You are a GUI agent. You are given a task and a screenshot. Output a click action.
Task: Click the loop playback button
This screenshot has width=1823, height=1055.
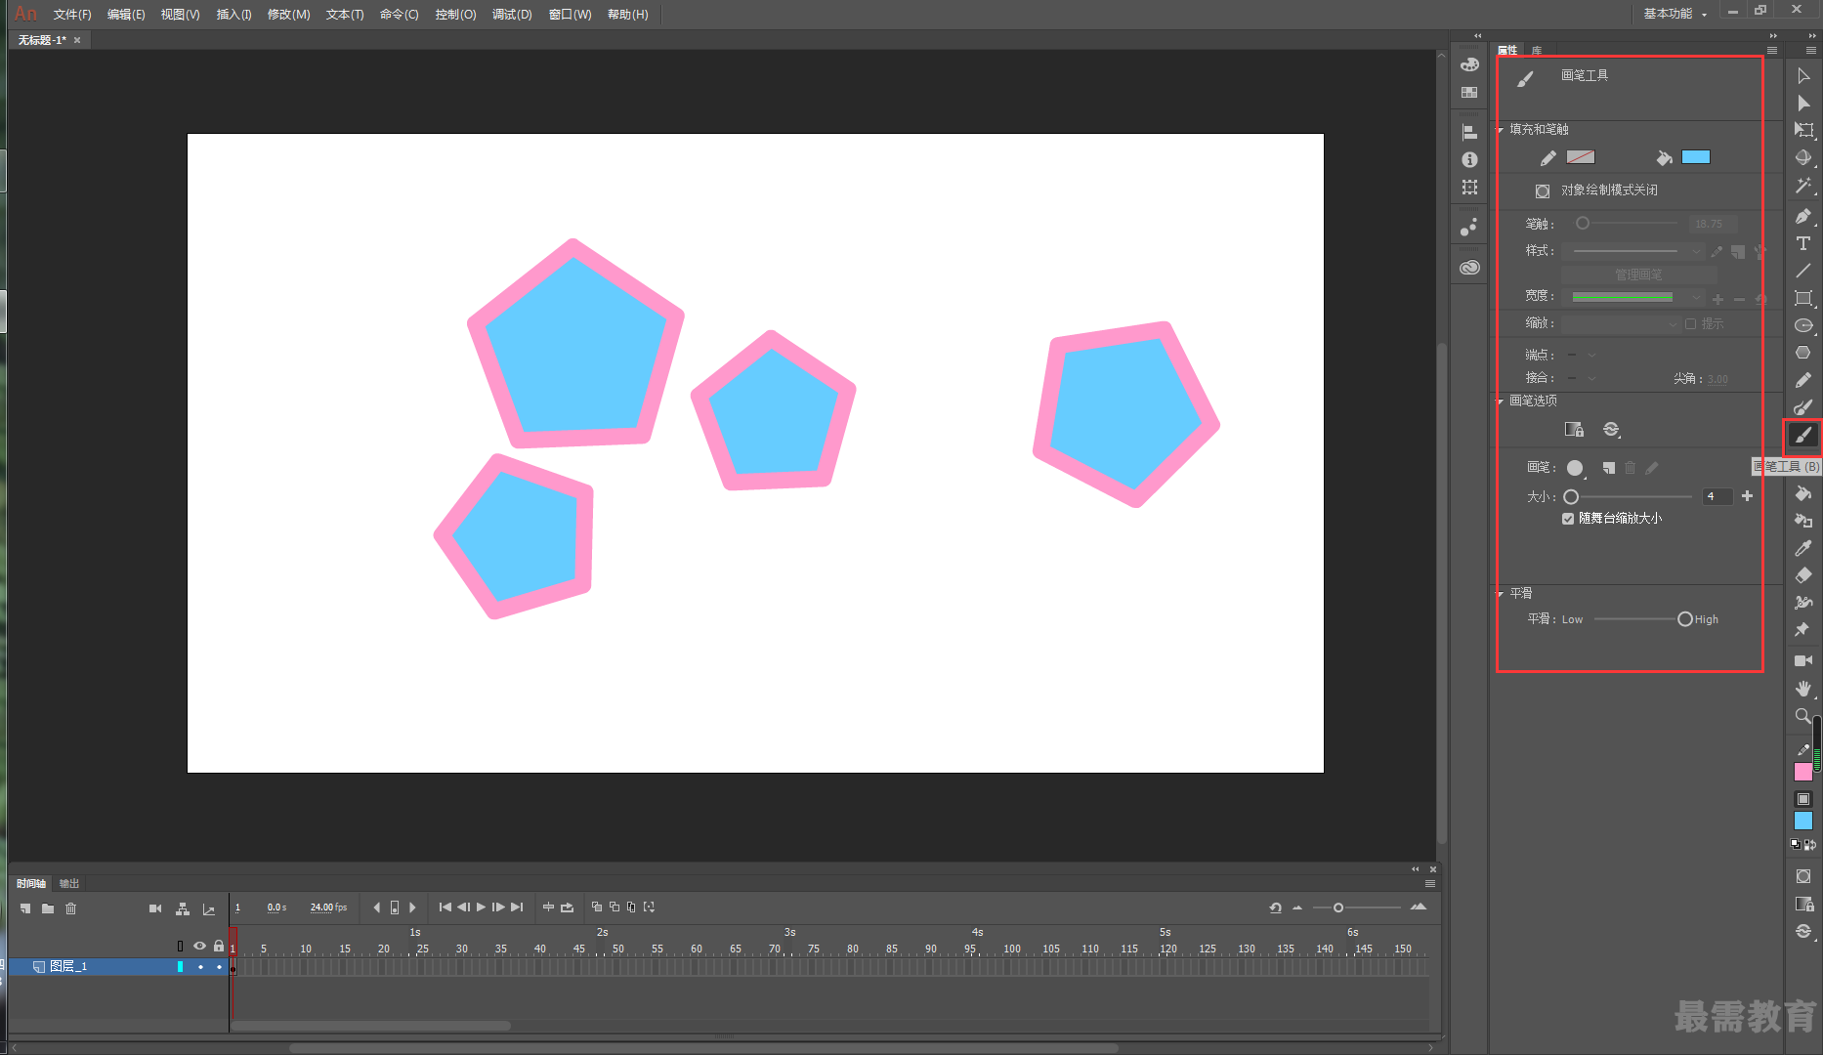[x=567, y=907]
